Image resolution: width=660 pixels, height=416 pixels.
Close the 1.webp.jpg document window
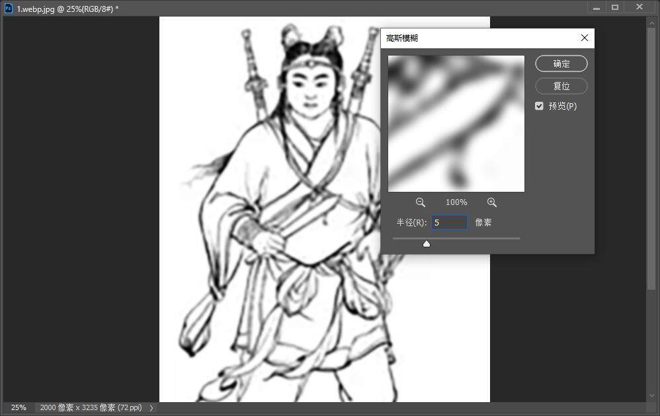point(639,7)
